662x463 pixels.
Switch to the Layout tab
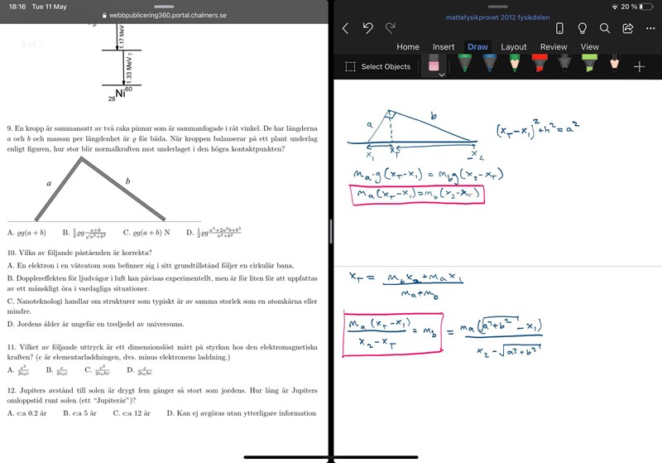[x=513, y=47]
